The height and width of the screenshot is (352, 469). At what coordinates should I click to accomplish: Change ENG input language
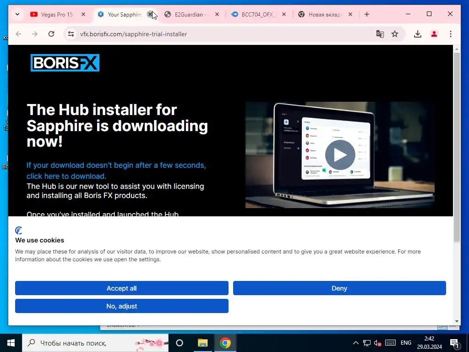(406, 343)
